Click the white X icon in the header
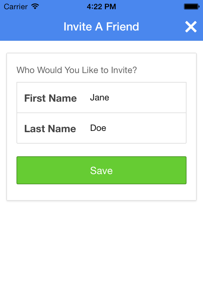The image size is (203, 305). pos(191,27)
